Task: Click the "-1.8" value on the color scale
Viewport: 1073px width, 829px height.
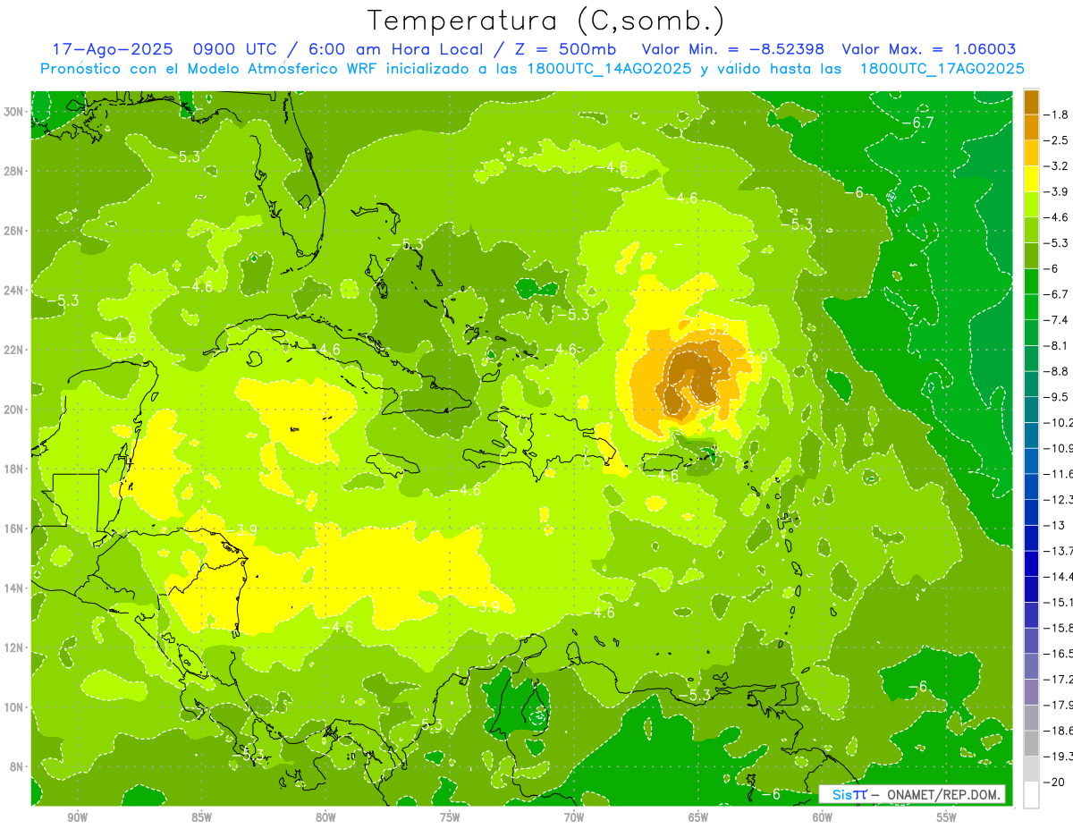Action: 1057,114
